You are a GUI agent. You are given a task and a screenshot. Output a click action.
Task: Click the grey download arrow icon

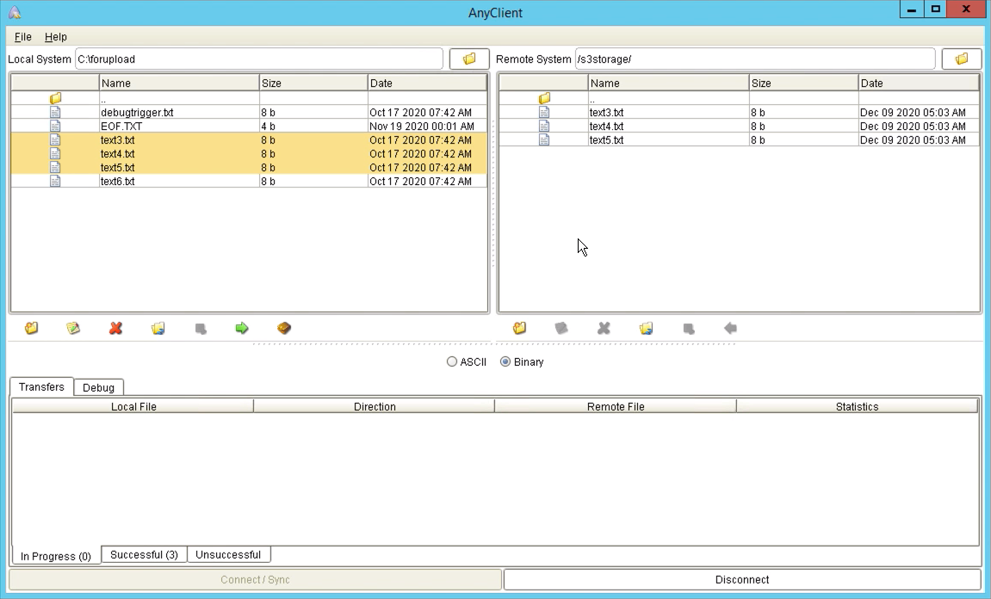730,328
